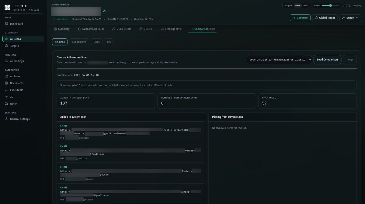This screenshot has width=365, height=204.
Task: Open target in new tab arrow icon
Action: [x=104, y=11]
